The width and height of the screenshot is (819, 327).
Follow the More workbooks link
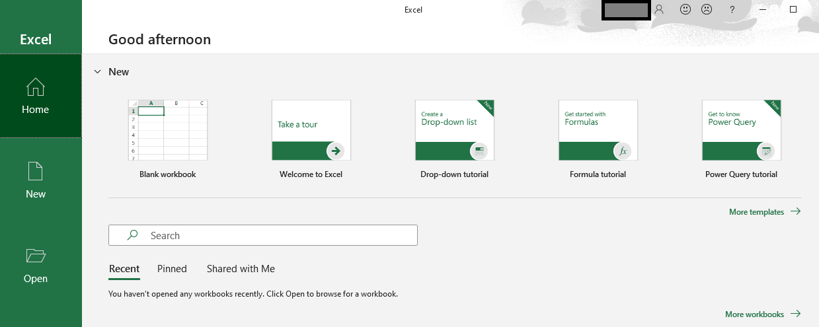763,314
